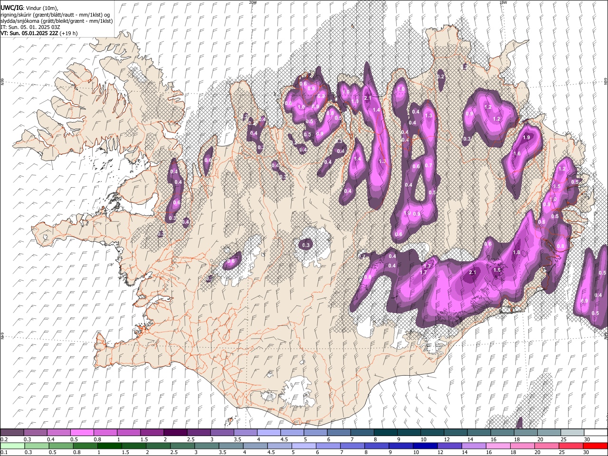Click the '12' label on the snow scale row
The image size is (608, 456).
click(x=447, y=439)
